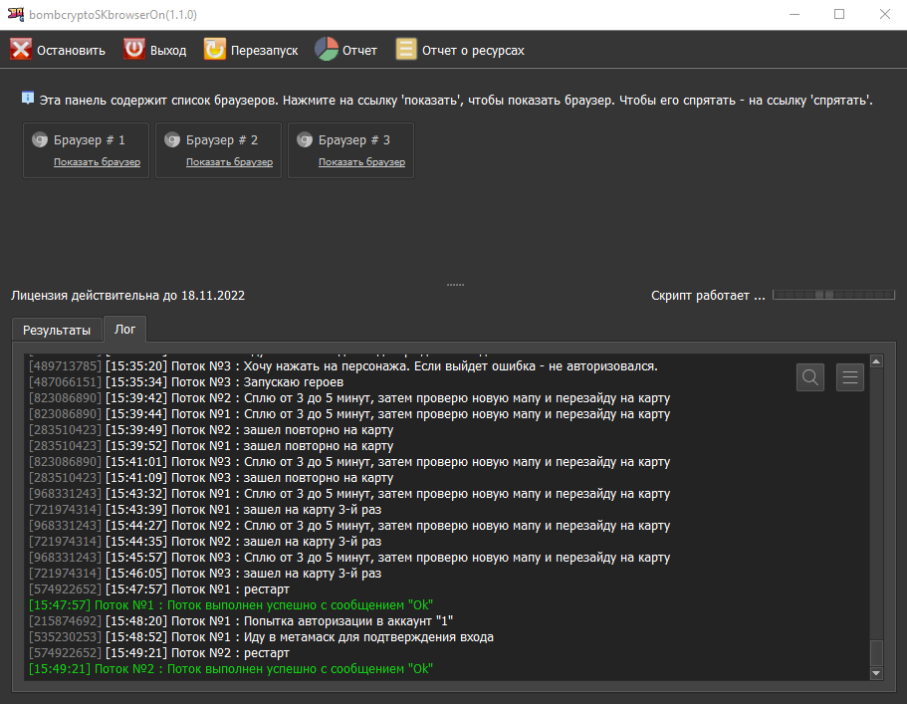907x704 pixels.
Task: Click the log vertical scrollbar thumb
Action: click(x=876, y=653)
